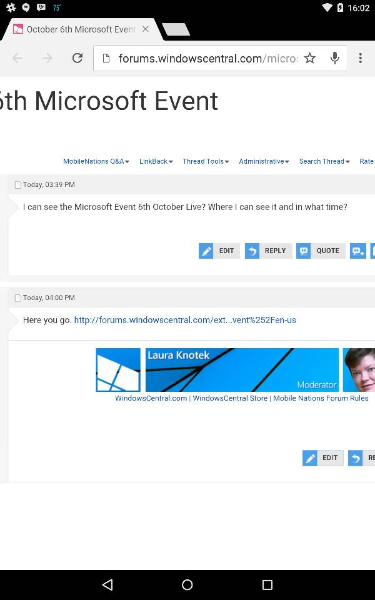Click the pencil Edit icon on the first post

[206, 251]
